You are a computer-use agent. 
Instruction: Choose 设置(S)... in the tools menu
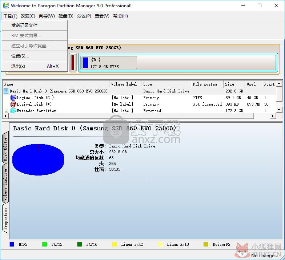35,56
